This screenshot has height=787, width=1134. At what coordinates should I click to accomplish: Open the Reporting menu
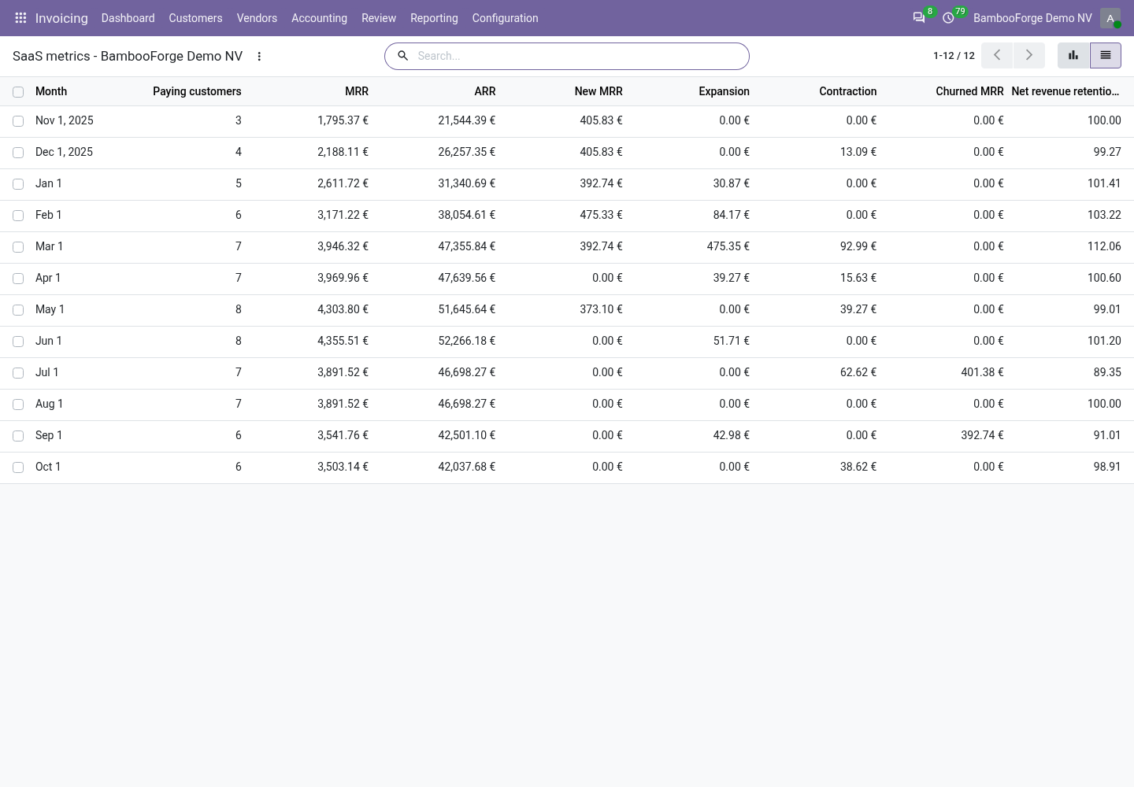coord(434,17)
